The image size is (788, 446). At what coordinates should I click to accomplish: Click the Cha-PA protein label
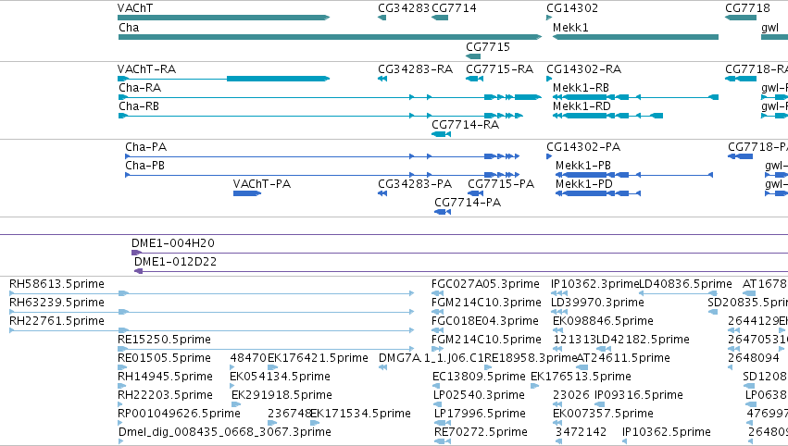(145, 146)
